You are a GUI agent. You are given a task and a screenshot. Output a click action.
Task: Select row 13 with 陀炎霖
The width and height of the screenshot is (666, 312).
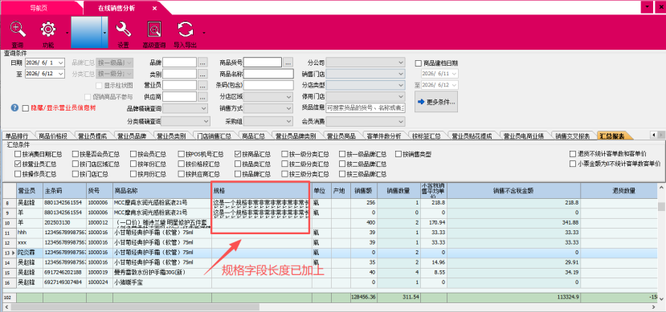pos(331,253)
